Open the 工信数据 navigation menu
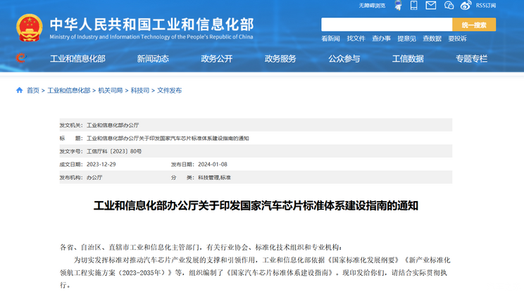 click(408, 59)
